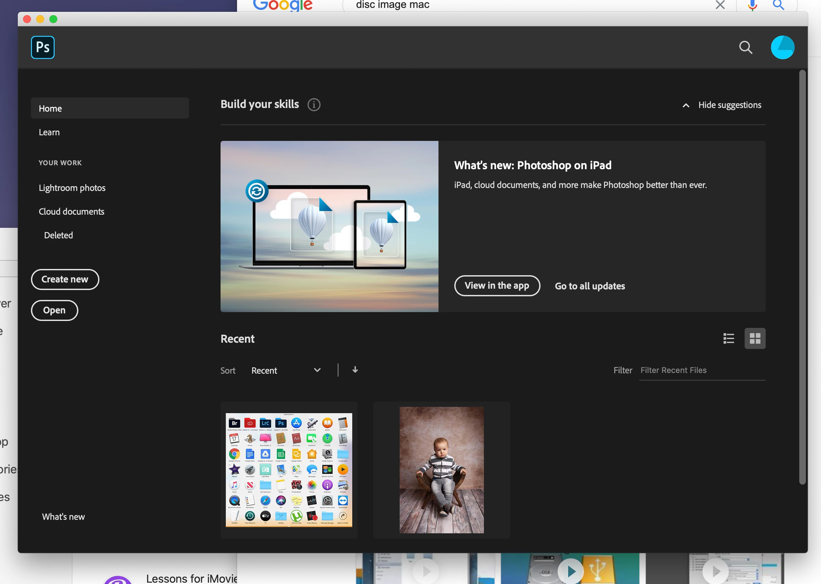Image resolution: width=821 pixels, height=584 pixels.
Task: Click the View in the app button
Action: point(497,285)
